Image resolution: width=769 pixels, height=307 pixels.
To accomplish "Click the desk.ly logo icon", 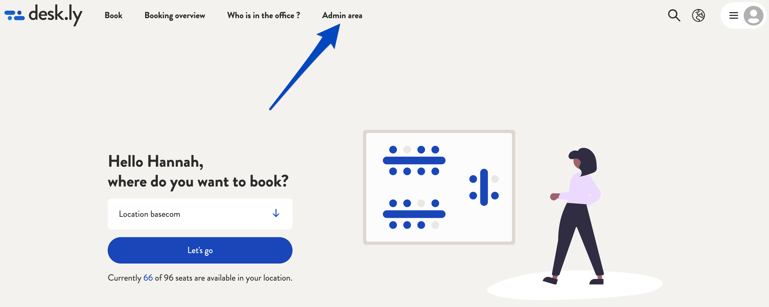I will pyautogui.click(x=13, y=15).
